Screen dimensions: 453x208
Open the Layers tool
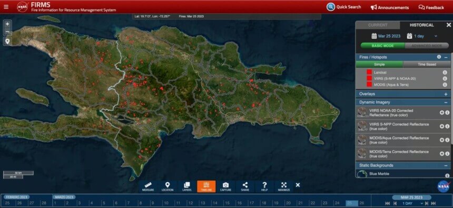pyautogui.click(x=186, y=186)
